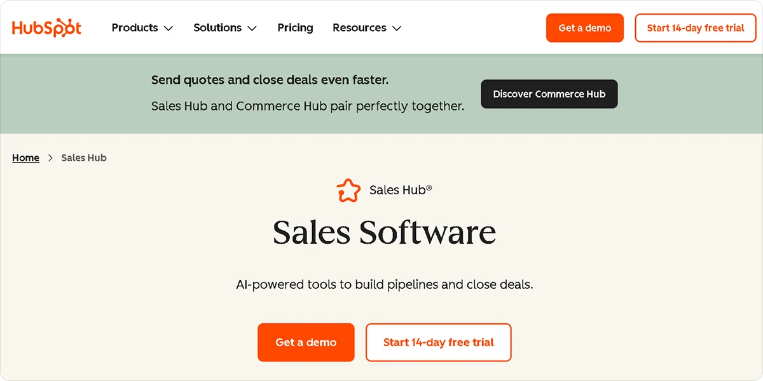The image size is (763, 381).
Task: Click Start 14-day free trial in header
Action: coord(695,28)
